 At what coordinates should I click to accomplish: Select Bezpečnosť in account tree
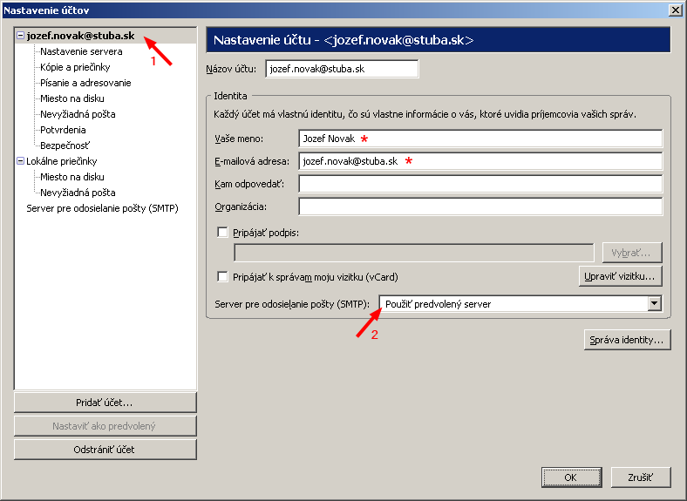point(65,146)
